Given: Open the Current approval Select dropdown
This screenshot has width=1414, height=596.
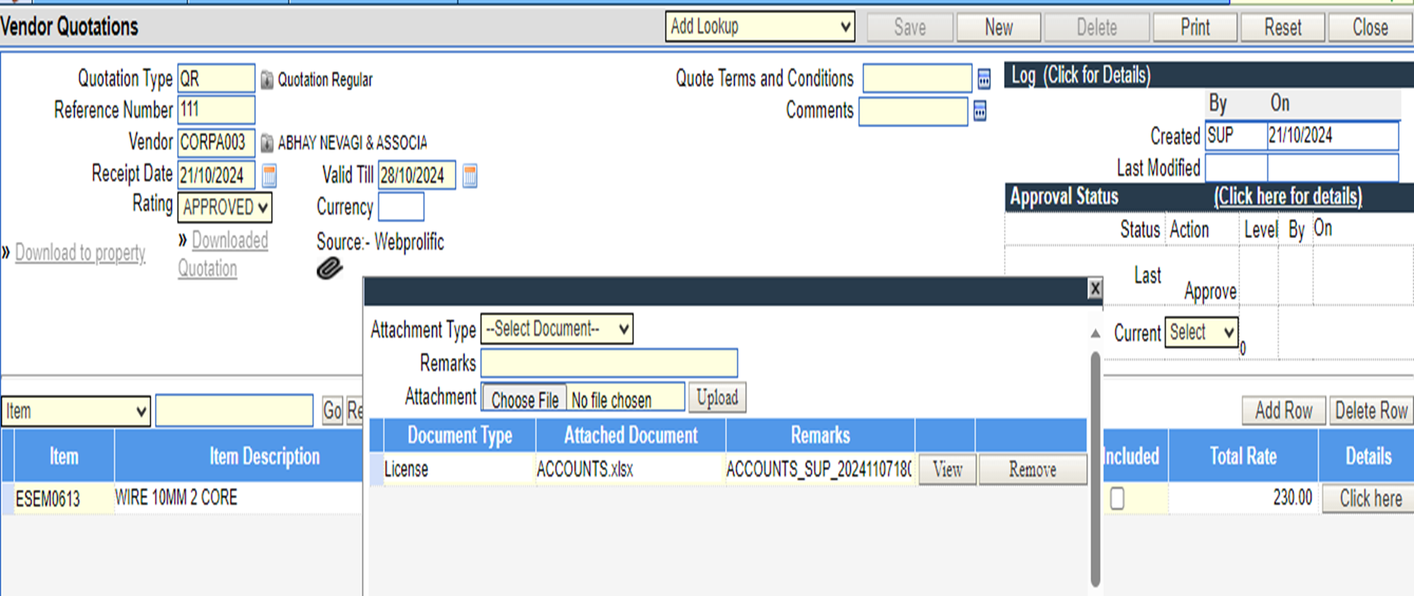Looking at the screenshot, I should click(x=1201, y=333).
